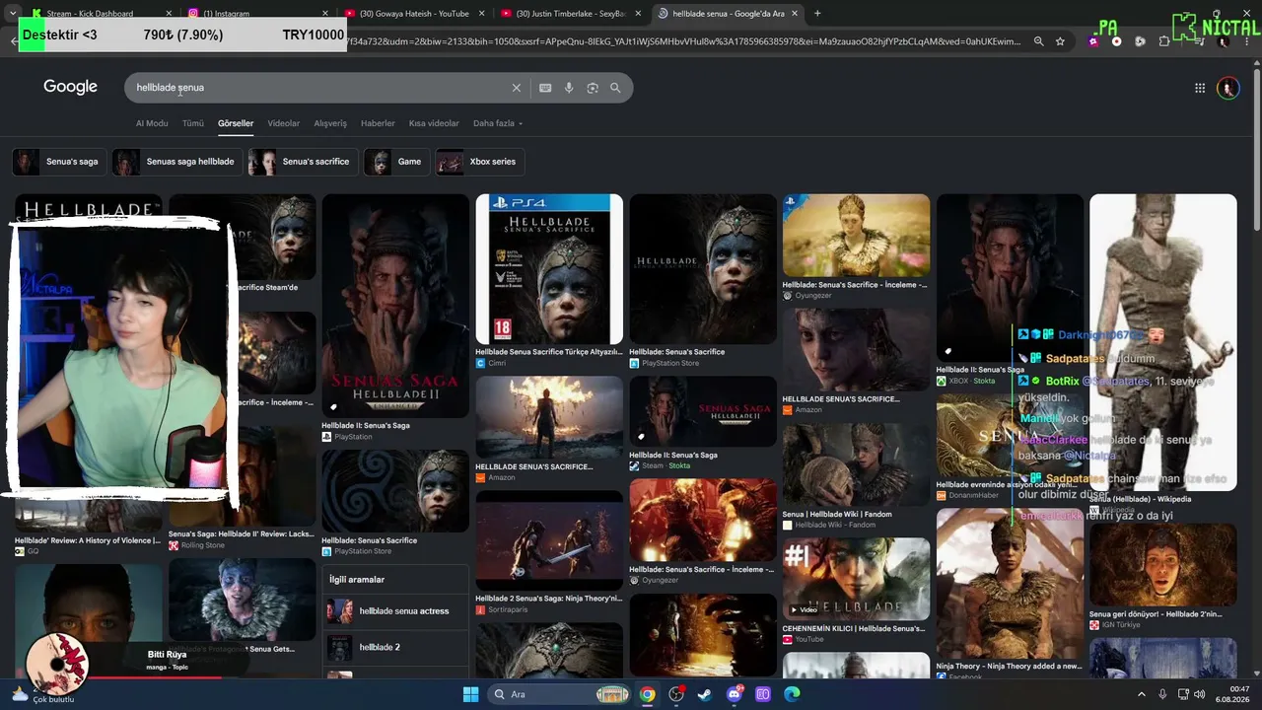The width and height of the screenshot is (1262, 710).
Task: Launch Google Chrome from the taskbar
Action: coord(647,694)
